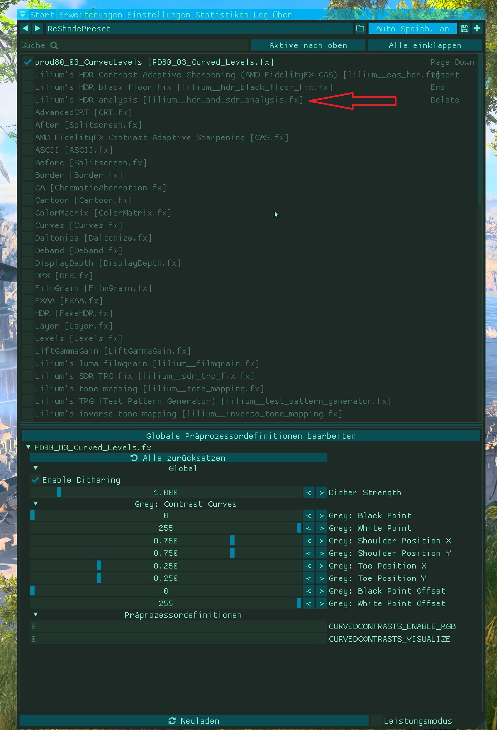Viewport: 497px width, 730px height.
Task: Click Globale Präprozessordefinitionen bearbeiten button
Action: 251,436
